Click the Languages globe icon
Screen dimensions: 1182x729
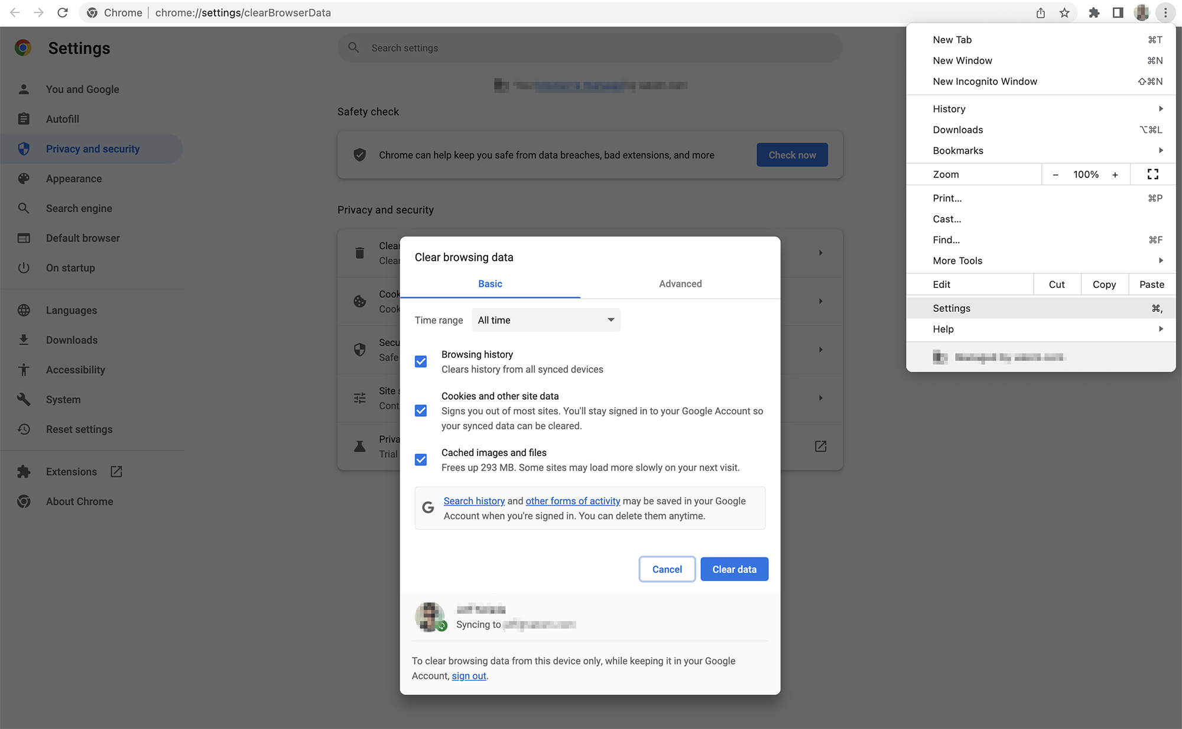(24, 310)
